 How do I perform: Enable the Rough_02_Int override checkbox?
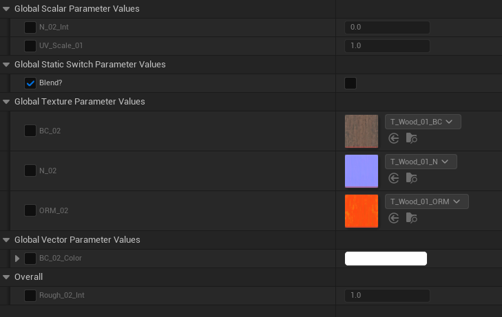tap(30, 295)
